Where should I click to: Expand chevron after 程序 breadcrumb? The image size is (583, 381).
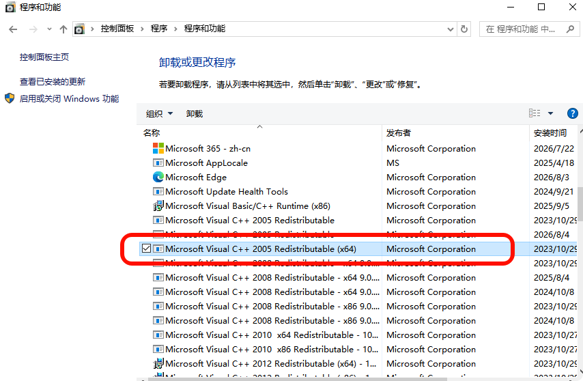[x=175, y=29]
